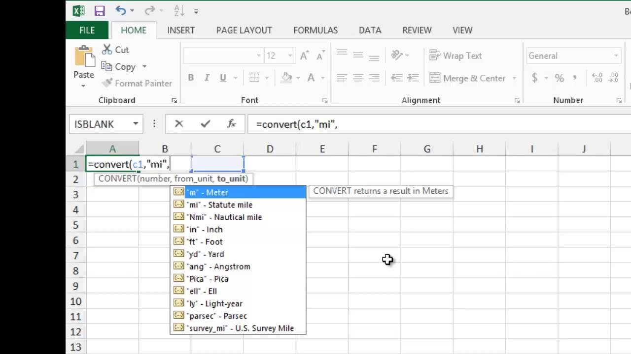Click the Orientation text angle icon

[x=397, y=55]
